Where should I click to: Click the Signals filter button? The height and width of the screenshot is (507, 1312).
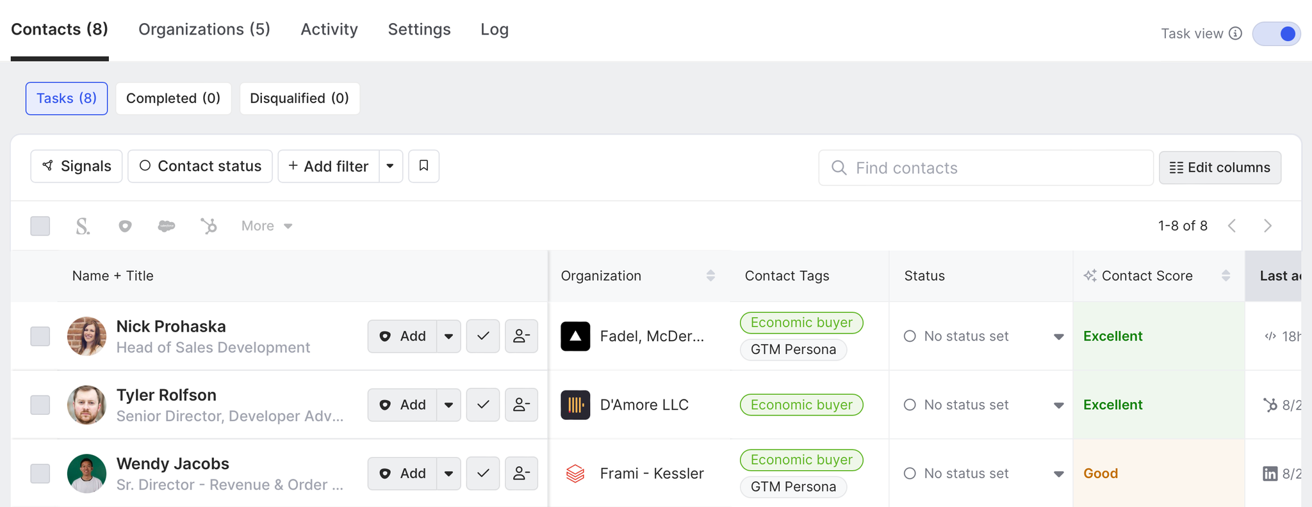76,166
